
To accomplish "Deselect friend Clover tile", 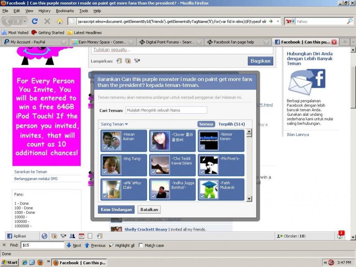I will pyautogui.click(x=172, y=141).
